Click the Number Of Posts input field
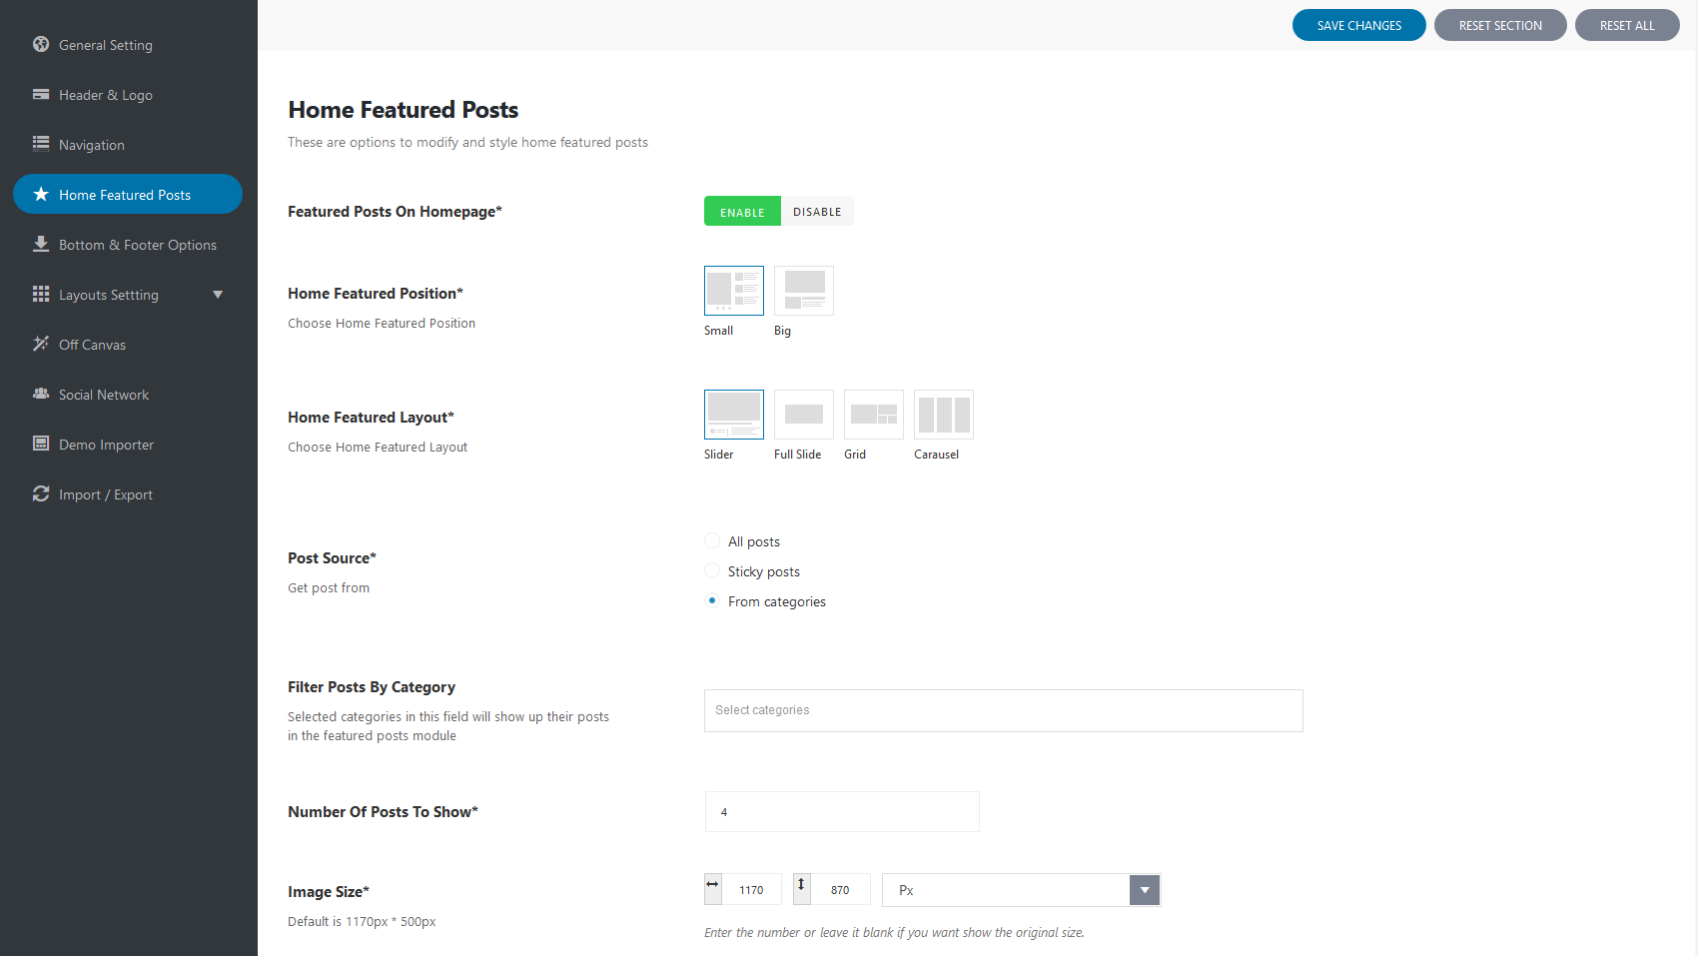 pyautogui.click(x=842, y=812)
